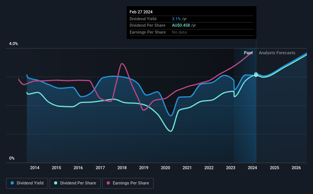Screen dimensions: 313x194
Task: Click the 2018 x-axis label
Action: pyautogui.click(x=122, y=168)
